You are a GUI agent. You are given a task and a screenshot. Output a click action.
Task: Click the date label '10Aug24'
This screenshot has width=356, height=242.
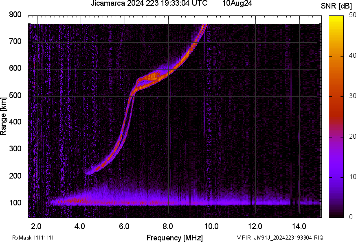(x=237, y=3)
